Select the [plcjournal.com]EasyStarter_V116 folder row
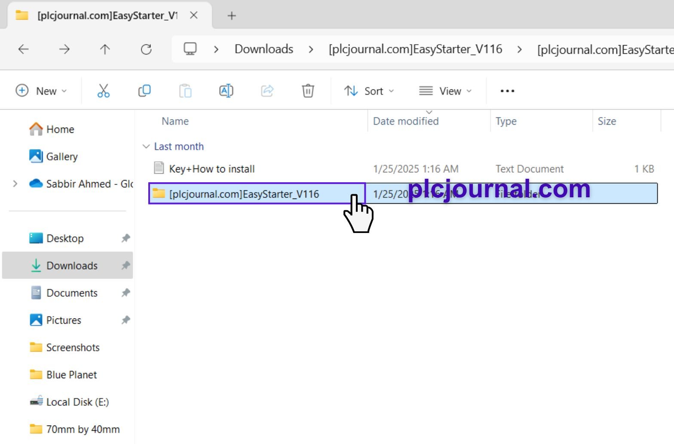The image size is (674, 444). click(x=403, y=193)
